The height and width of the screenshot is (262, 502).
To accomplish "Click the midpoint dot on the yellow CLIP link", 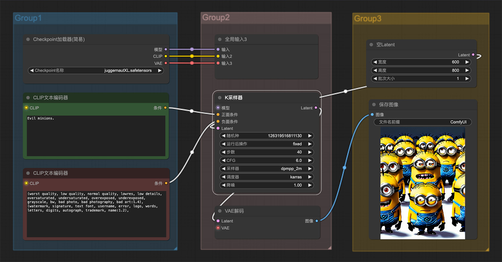I will pyautogui.click(x=192, y=56).
